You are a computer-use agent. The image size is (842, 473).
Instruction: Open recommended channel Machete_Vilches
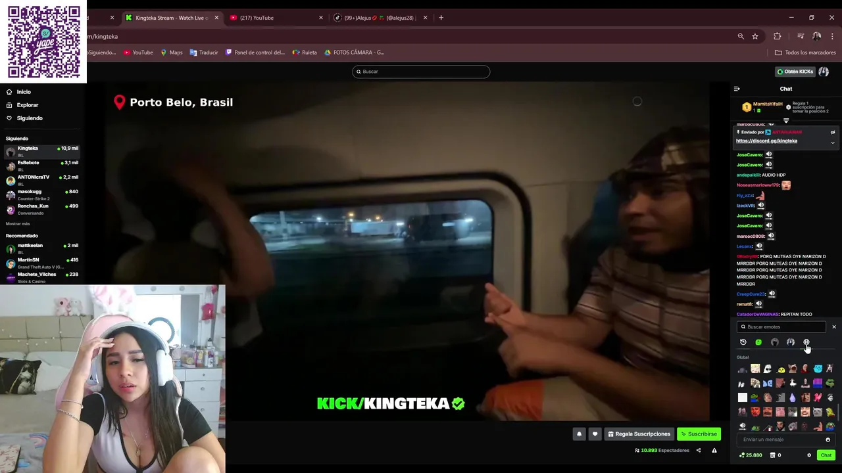tap(42, 277)
